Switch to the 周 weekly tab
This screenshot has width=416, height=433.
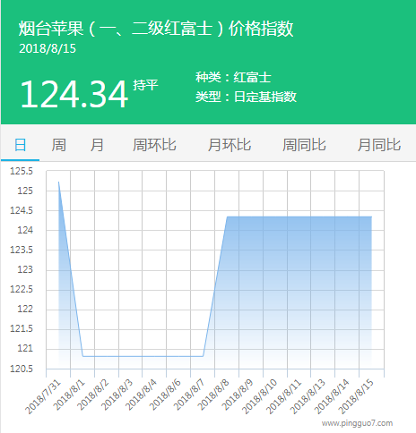pos(58,145)
